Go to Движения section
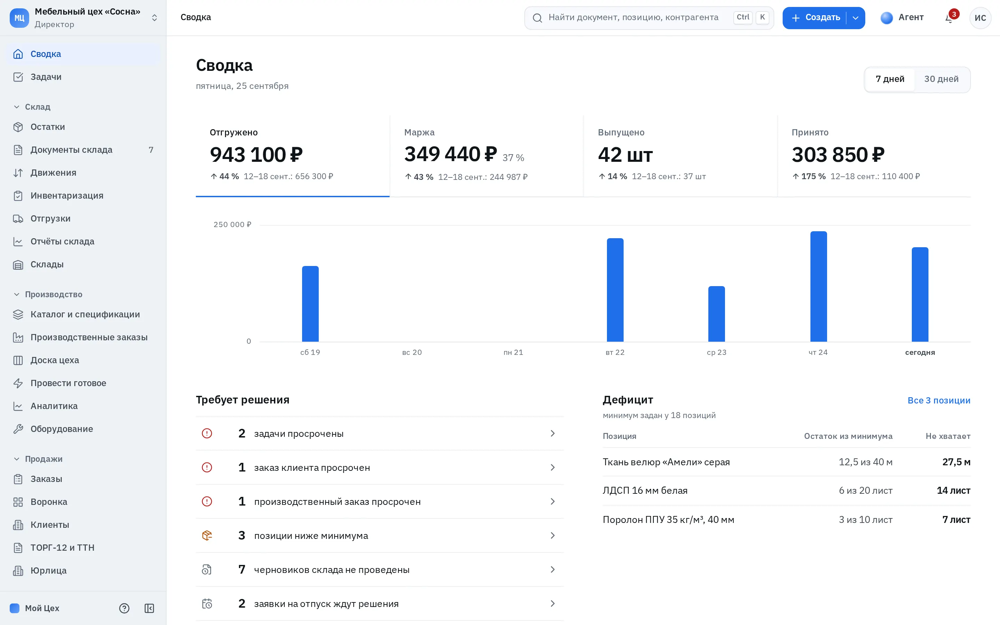Screen dimensions: 1000x625 click(83, 173)
